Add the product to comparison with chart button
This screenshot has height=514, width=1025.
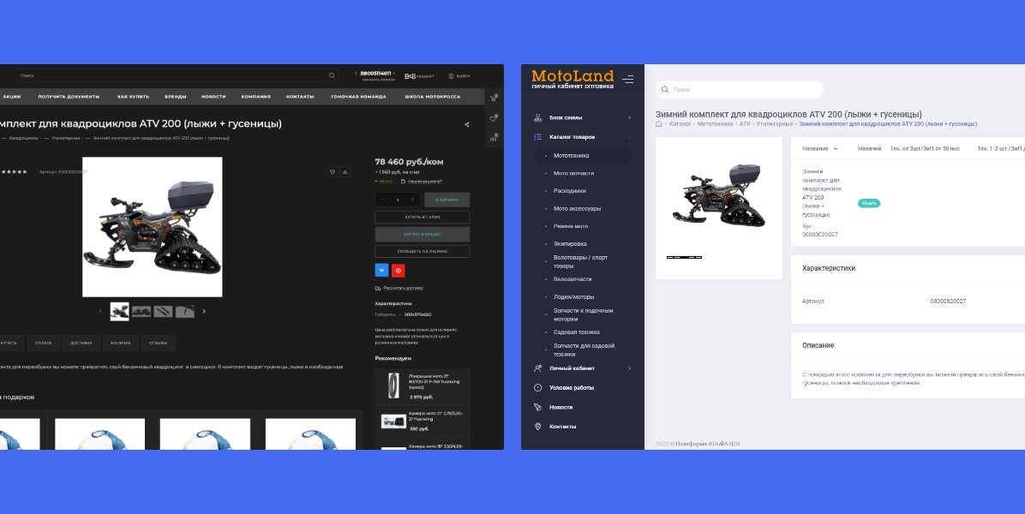[x=345, y=172]
